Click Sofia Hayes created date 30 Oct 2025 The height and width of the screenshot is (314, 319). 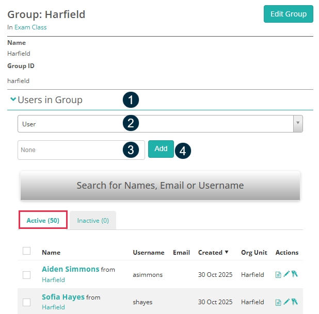pos(215,302)
